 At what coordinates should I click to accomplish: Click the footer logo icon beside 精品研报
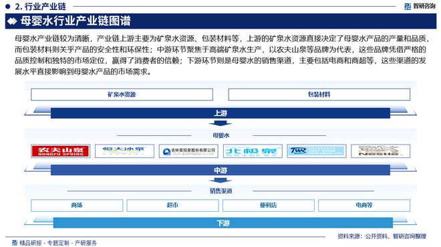click(x=15, y=243)
